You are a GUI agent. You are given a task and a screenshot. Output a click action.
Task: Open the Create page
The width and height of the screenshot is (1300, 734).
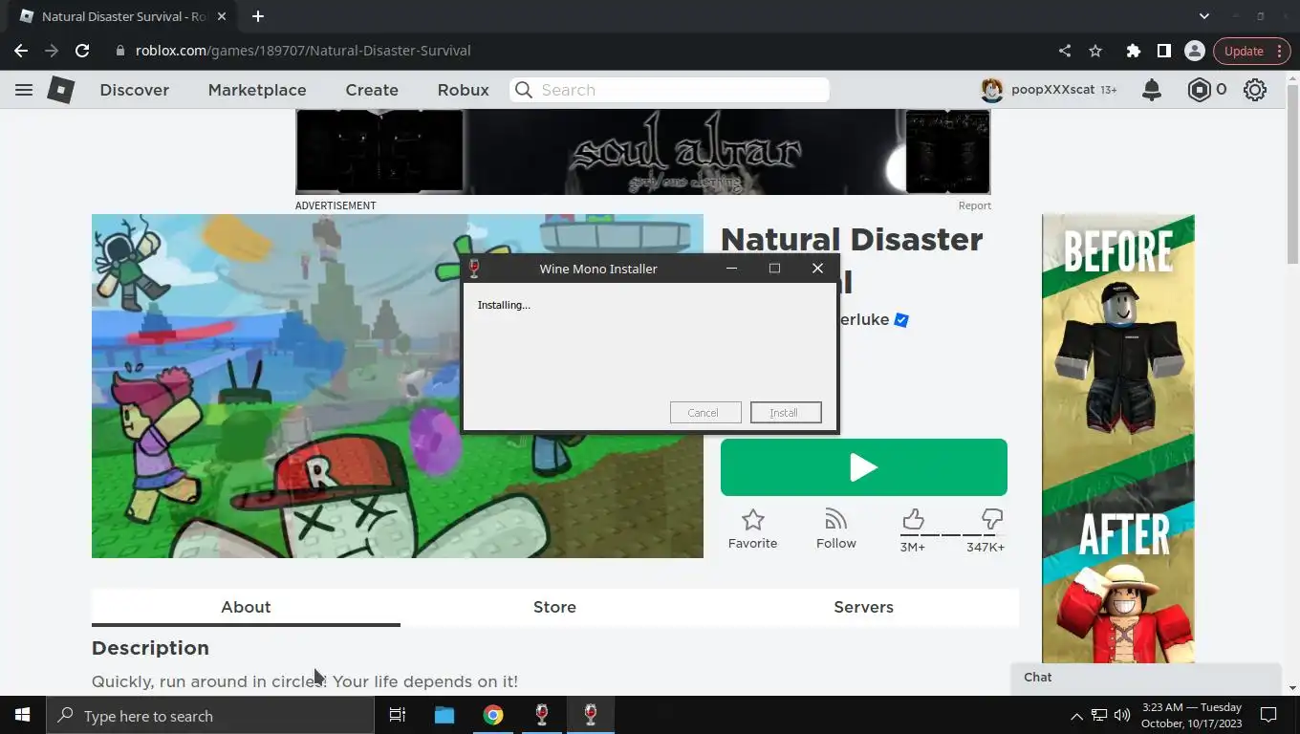point(372,90)
